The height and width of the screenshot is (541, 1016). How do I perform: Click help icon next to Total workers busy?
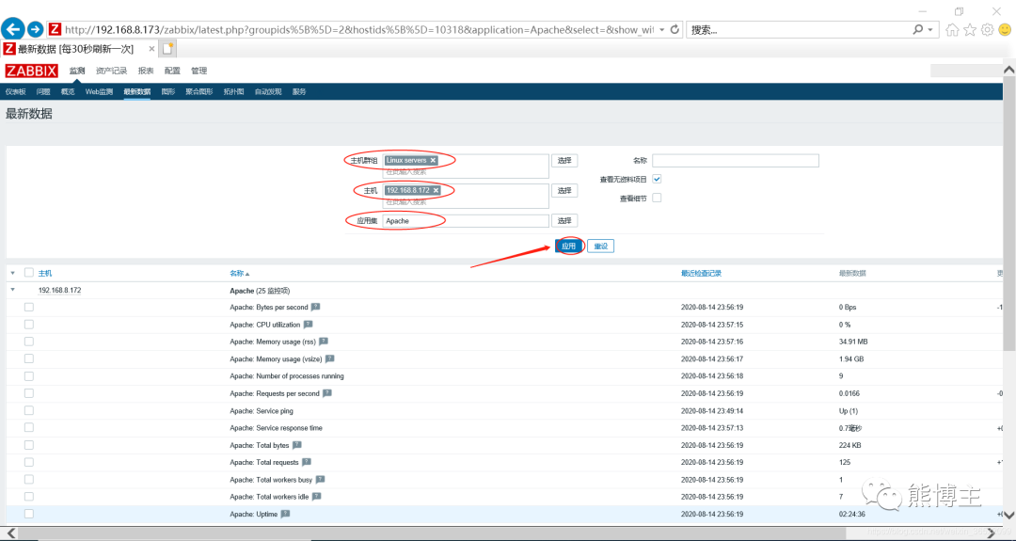[320, 480]
